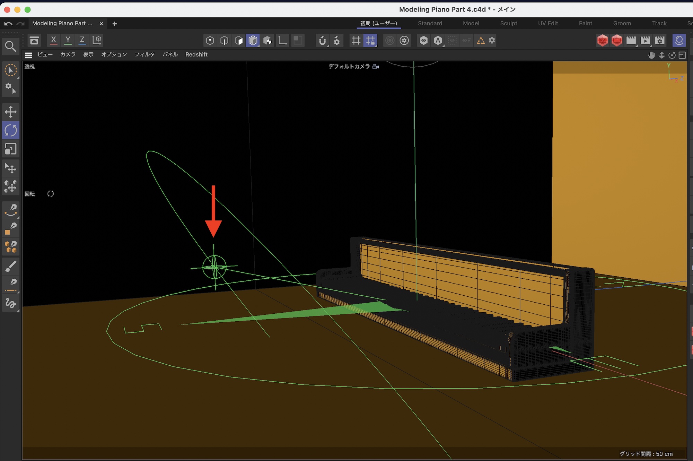693x461 pixels.
Task: Select the Brush paint tool
Action: 10,266
